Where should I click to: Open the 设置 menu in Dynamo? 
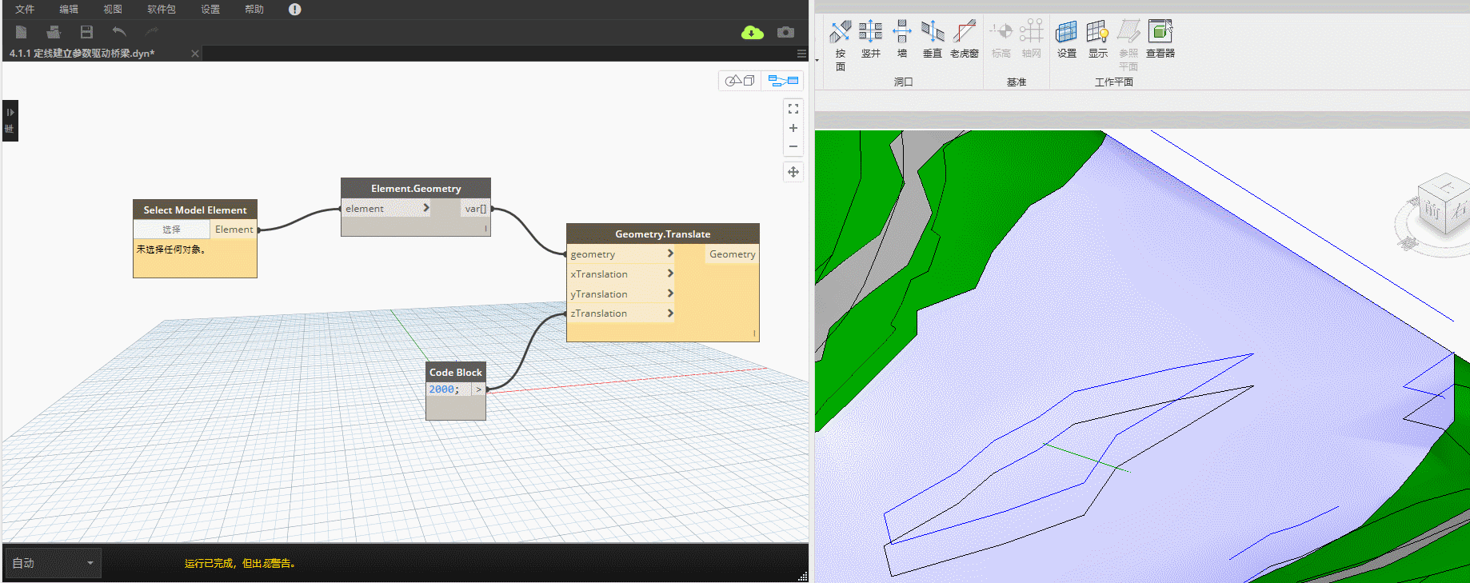[210, 10]
